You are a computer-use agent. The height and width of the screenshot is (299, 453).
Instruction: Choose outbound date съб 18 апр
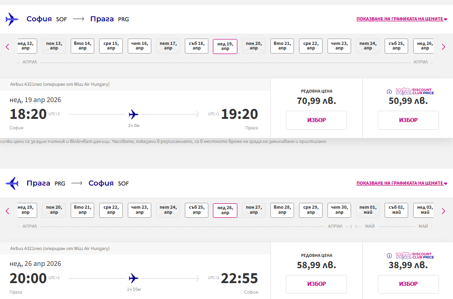click(197, 46)
